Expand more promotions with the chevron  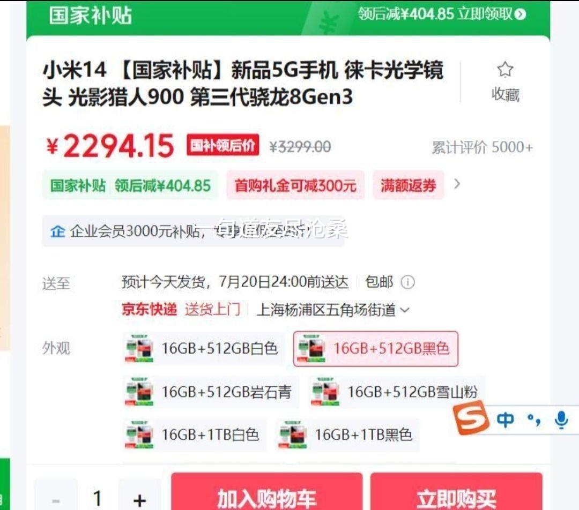tap(457, 184)
